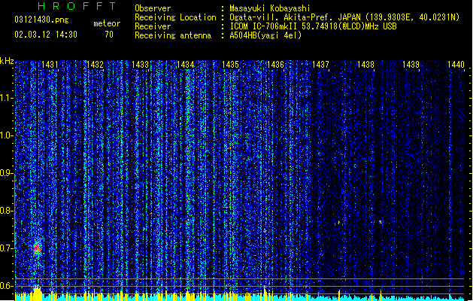473x301 pixels.
Task: Click the 0.7 kHz axis label
Action: [6, 248]
